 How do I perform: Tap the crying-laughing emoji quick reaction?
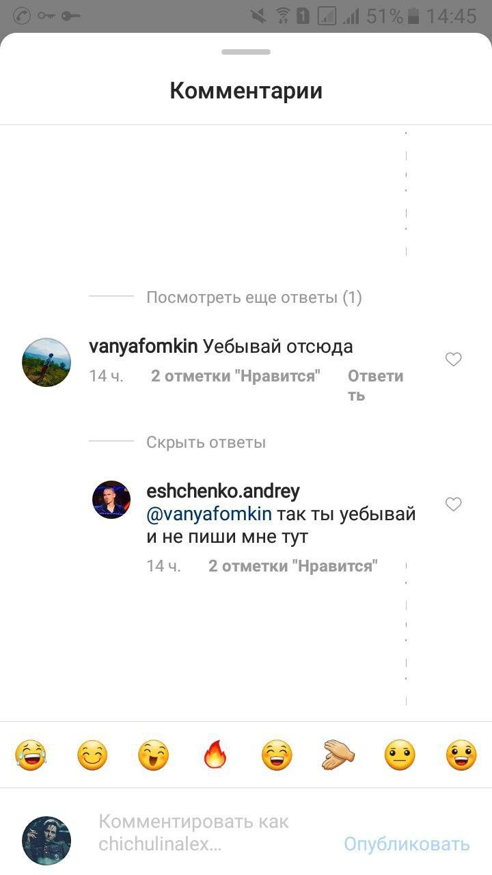(x=31, y=755)
